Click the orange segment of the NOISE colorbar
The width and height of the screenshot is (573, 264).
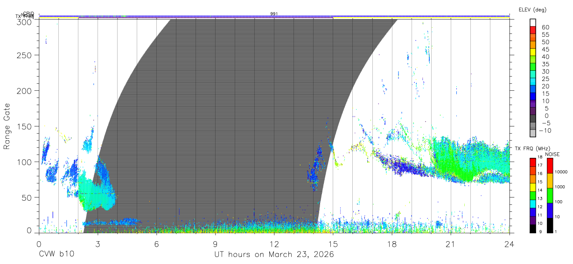pyautogui.click(x=550, y=181)
